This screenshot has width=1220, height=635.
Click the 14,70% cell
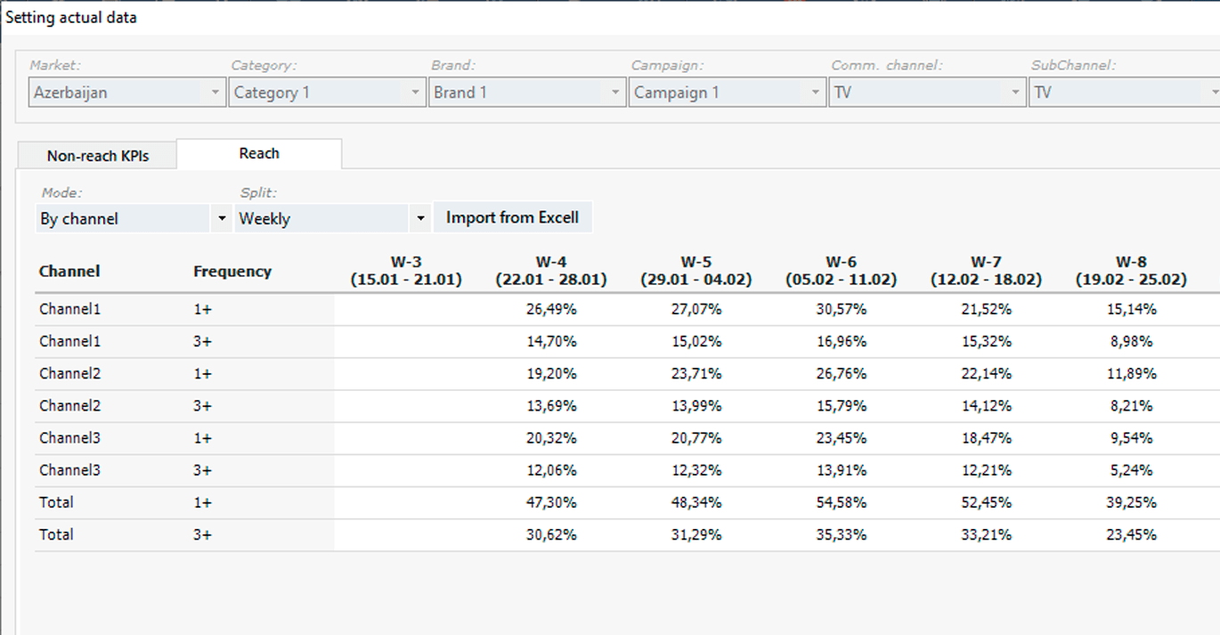(x=551, y=342)
